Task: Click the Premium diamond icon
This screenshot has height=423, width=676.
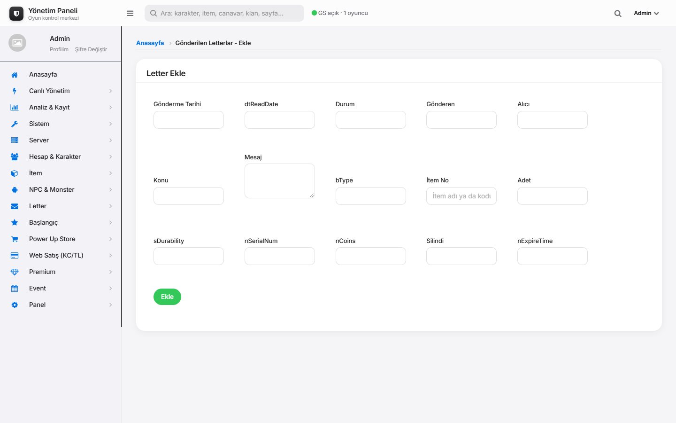Action: tap(15, 272)
